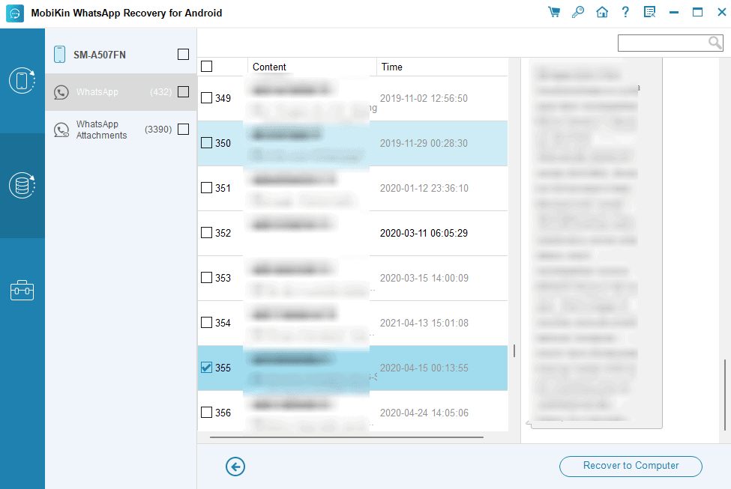731x489 pixels.
Task: Click the SM-A507FN phone device icon
Action: pyautogui.click(x=59, y=55)
